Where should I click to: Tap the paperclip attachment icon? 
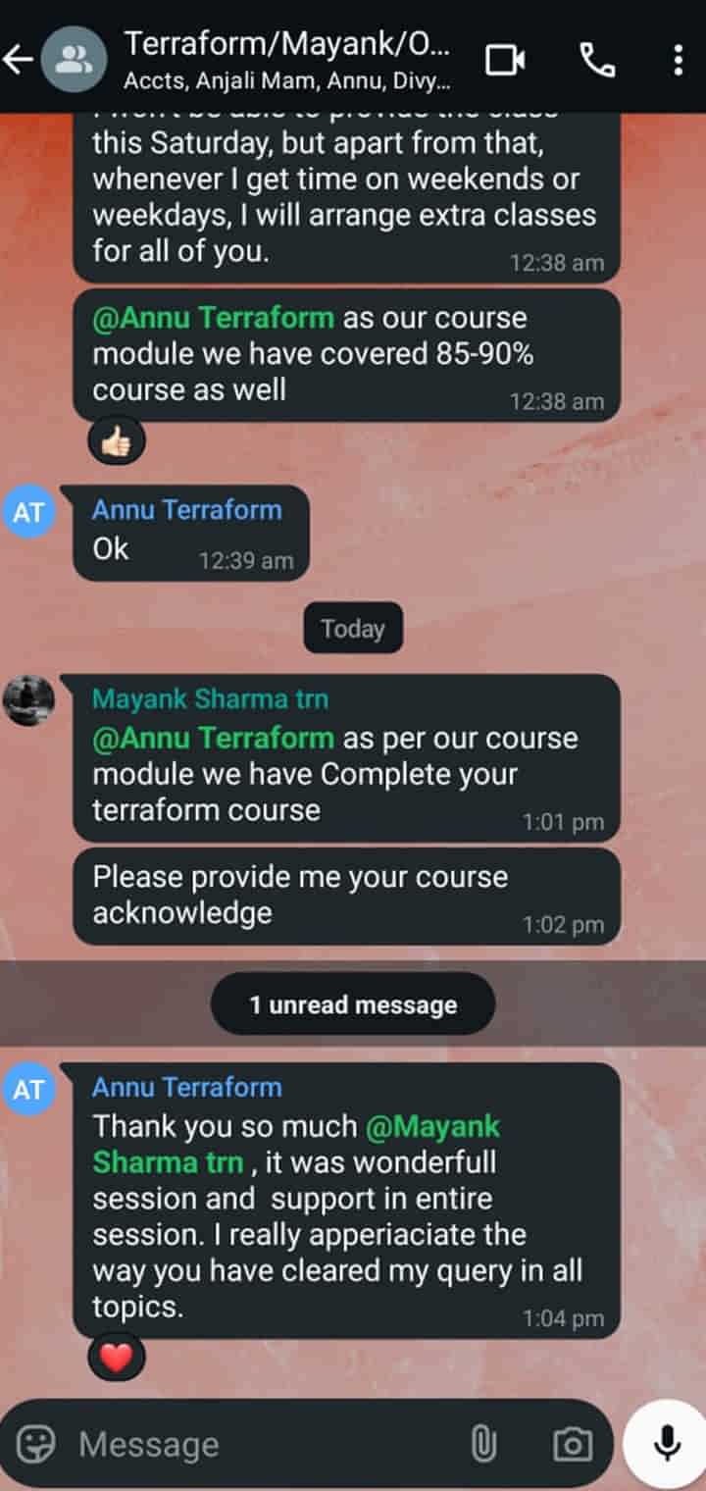pyautogui.click(x=483, y=1444)
